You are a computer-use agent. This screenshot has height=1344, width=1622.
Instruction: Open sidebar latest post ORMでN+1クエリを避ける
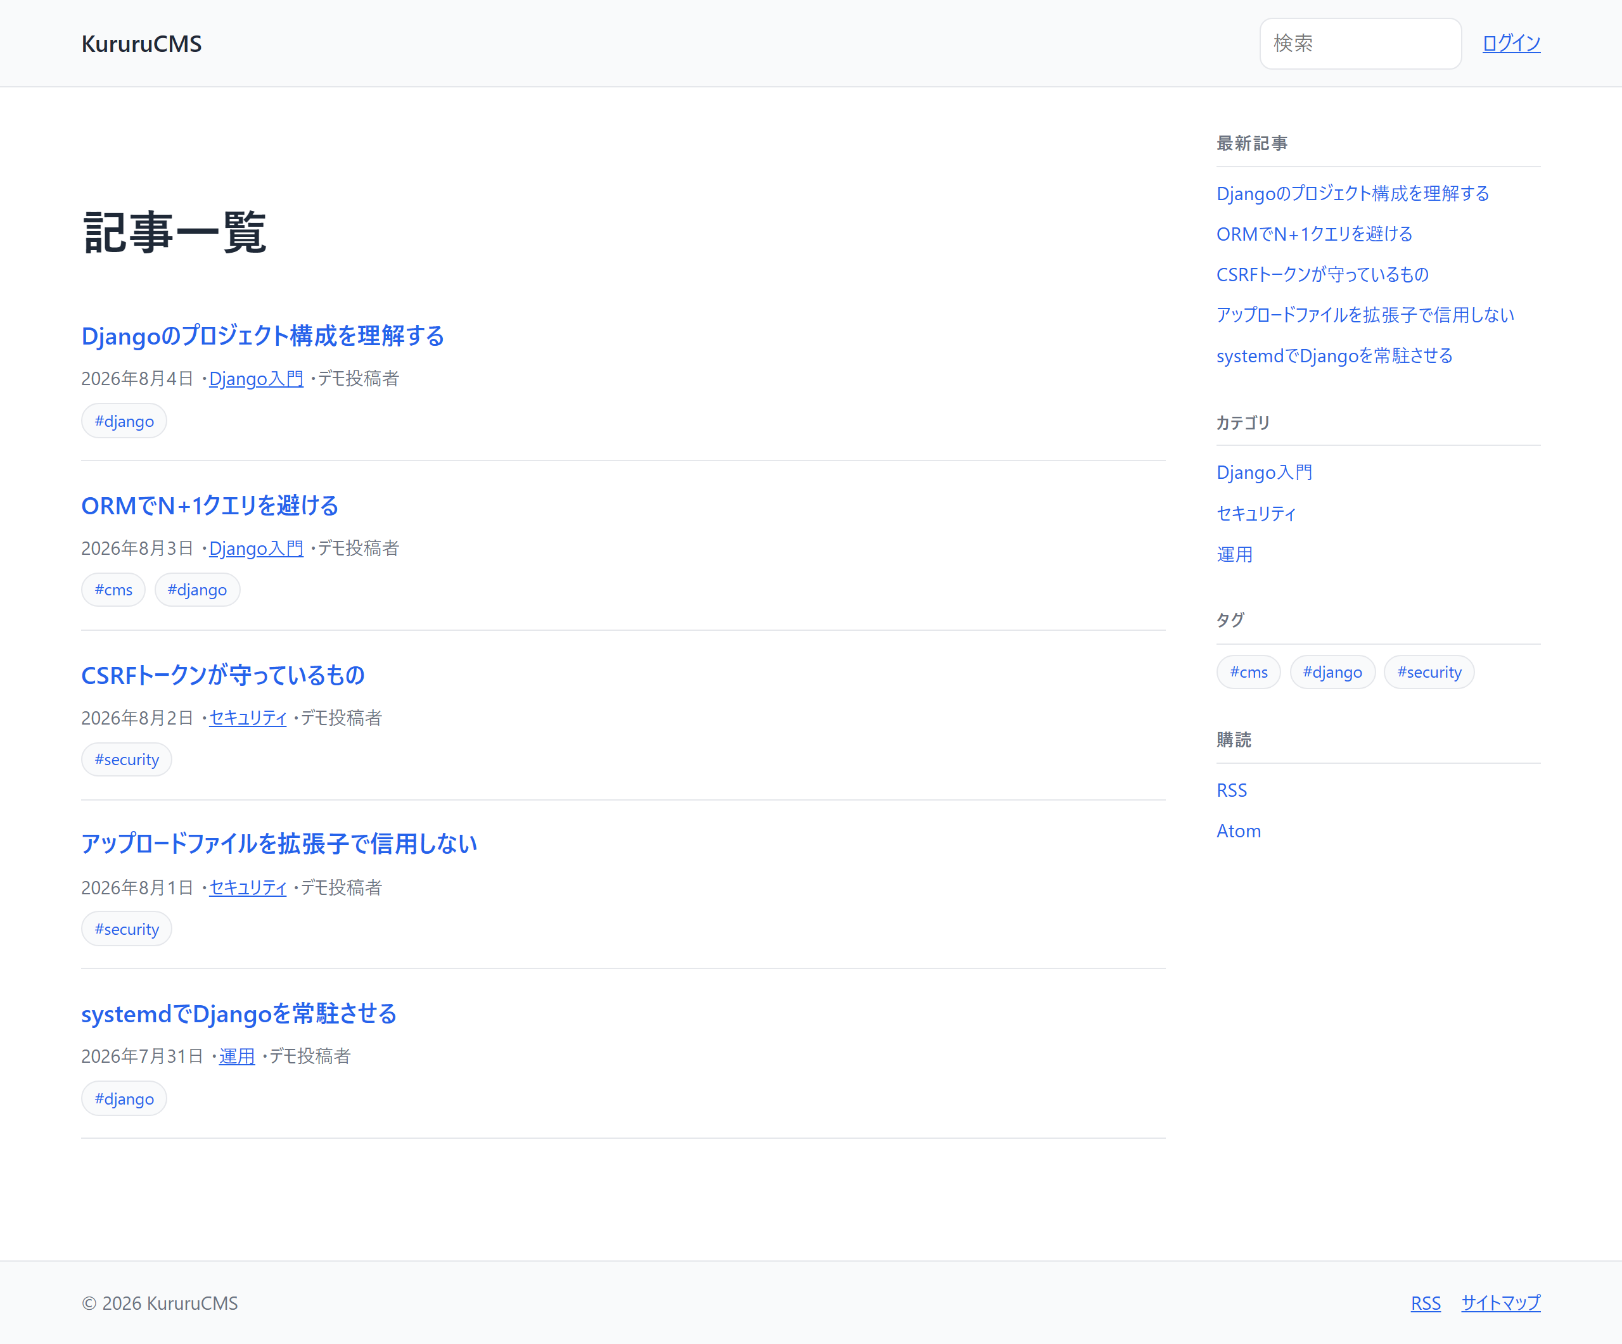(x=1315, y=234)
